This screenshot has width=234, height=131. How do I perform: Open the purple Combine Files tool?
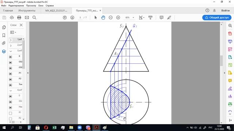(230, 41)
